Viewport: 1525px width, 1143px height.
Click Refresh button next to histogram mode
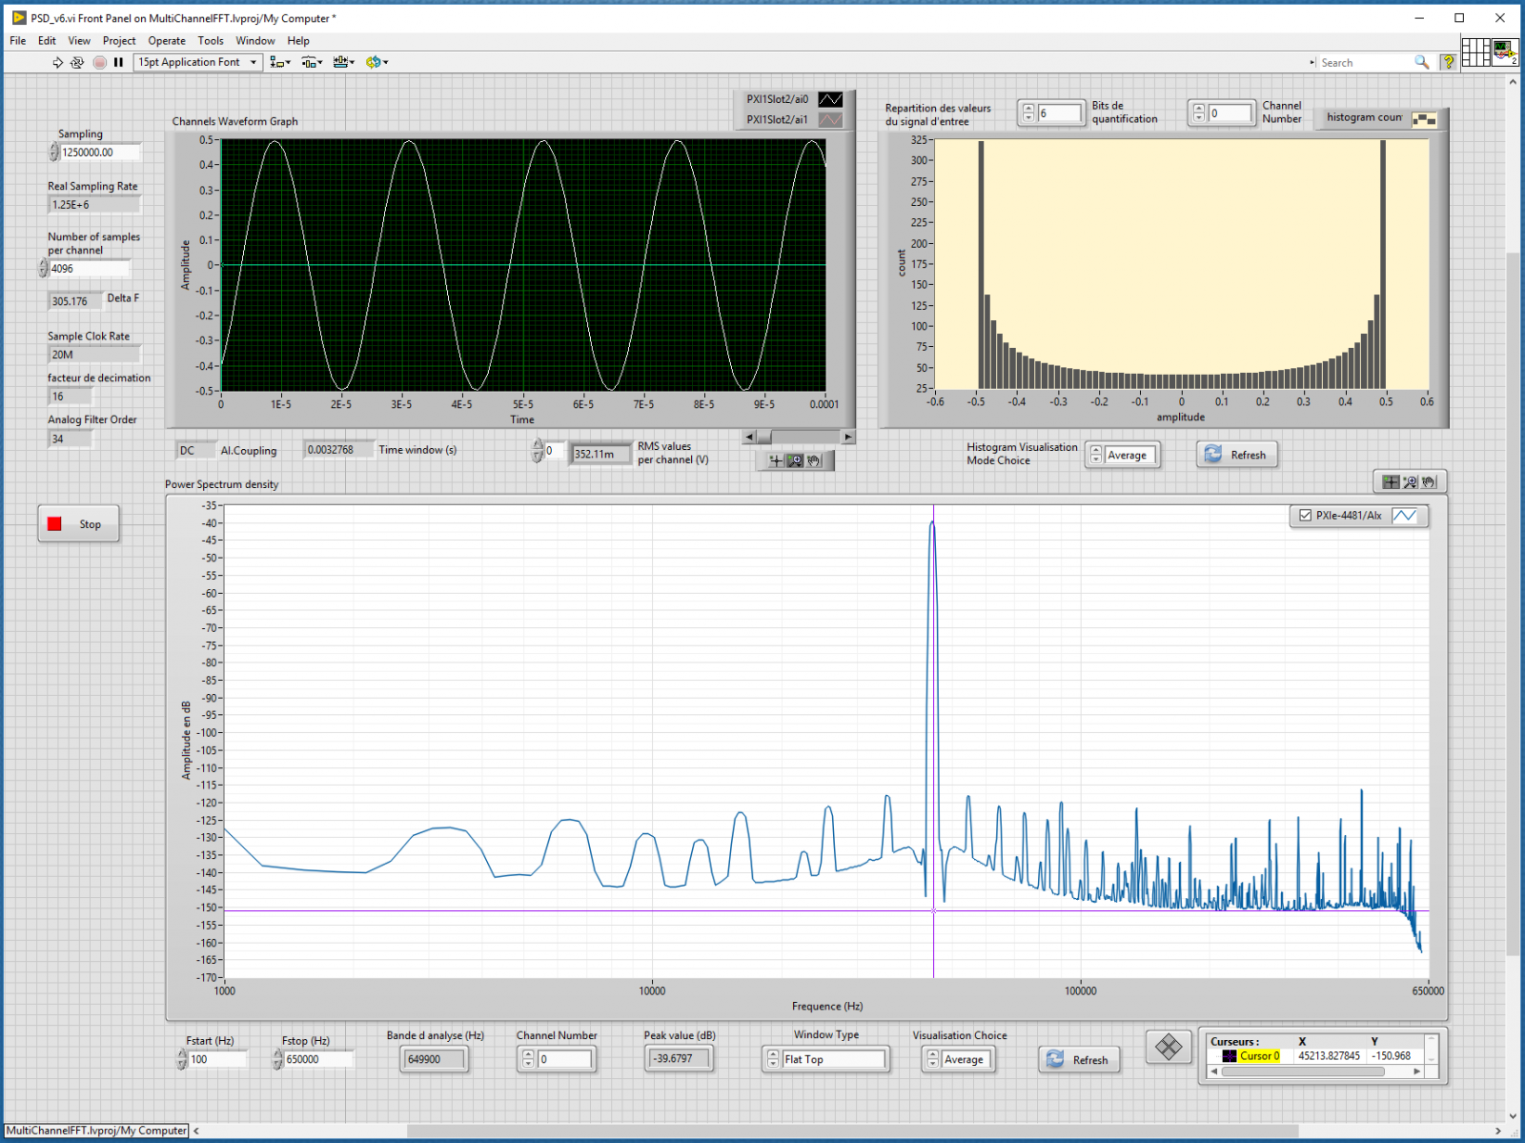[x=1236, y=455]
